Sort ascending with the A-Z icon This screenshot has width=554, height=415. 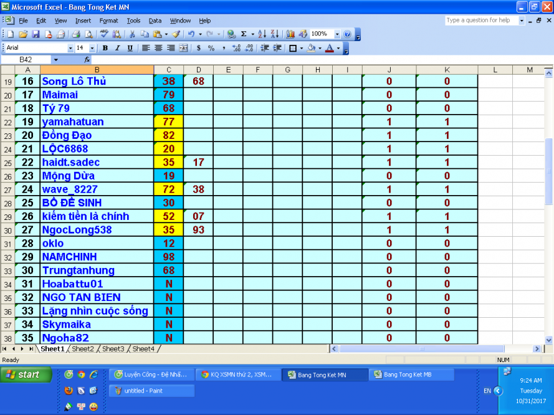pos(262,34)
